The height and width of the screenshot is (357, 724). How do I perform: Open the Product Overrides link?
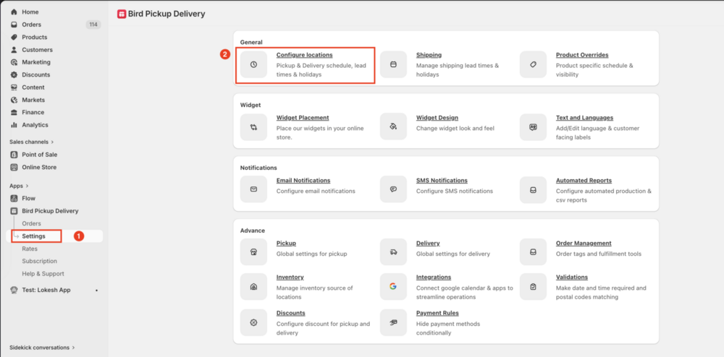coord(582,55)
